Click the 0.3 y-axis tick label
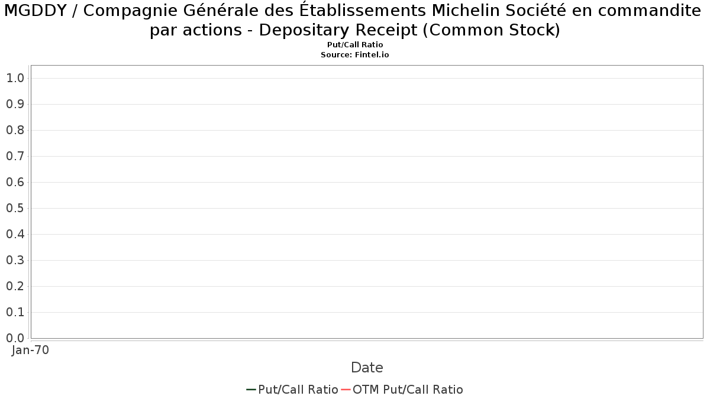 click(15, 260)
